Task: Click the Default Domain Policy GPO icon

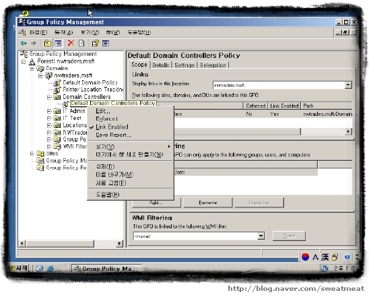Action: tap(57, 83)
